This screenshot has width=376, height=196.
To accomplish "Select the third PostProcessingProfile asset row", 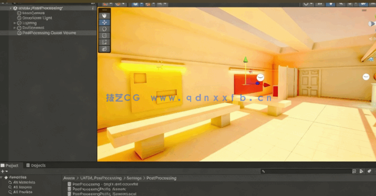I will pyautogui.click(x=102, y=193).
